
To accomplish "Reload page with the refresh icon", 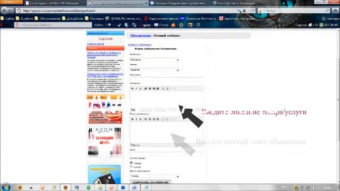I will point(253,11).
